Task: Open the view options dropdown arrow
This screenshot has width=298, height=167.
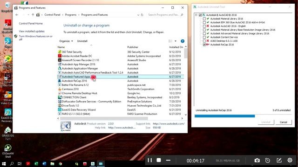Action: point(176,41)
